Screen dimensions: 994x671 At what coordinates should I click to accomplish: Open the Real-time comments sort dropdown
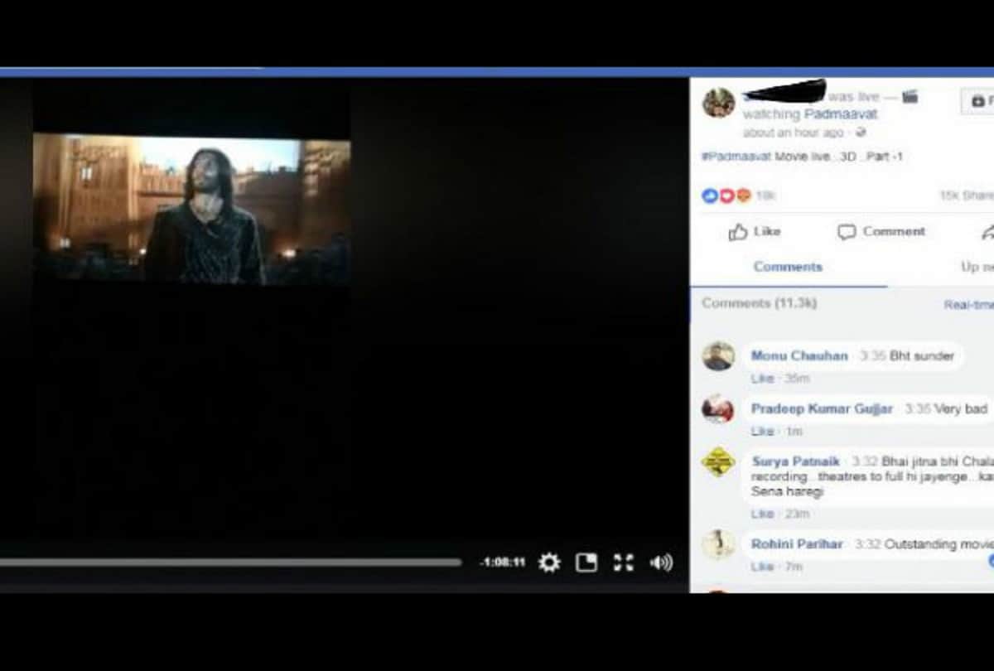coord(968,305)
